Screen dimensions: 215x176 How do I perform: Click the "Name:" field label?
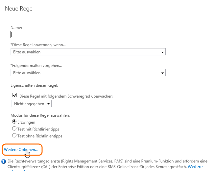(x=16, y=28)
